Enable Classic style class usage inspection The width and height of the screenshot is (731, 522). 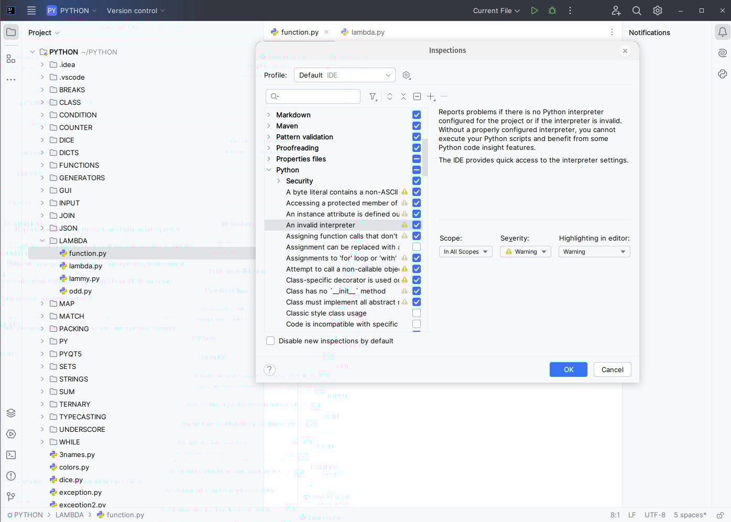tap(417, 313)
